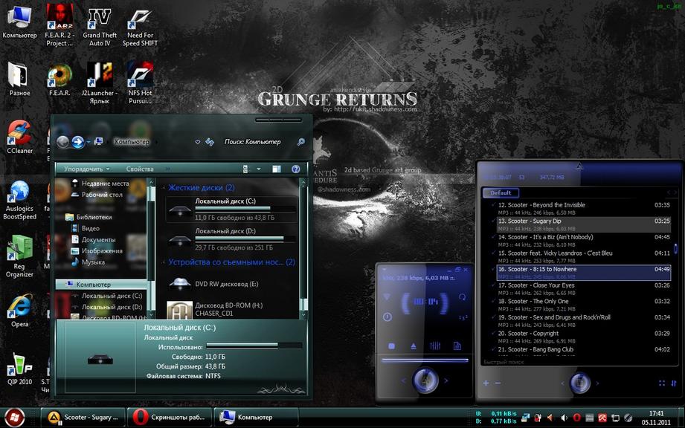Launch the F.E.A.R. 2 Project desktop shortcut

60,25
